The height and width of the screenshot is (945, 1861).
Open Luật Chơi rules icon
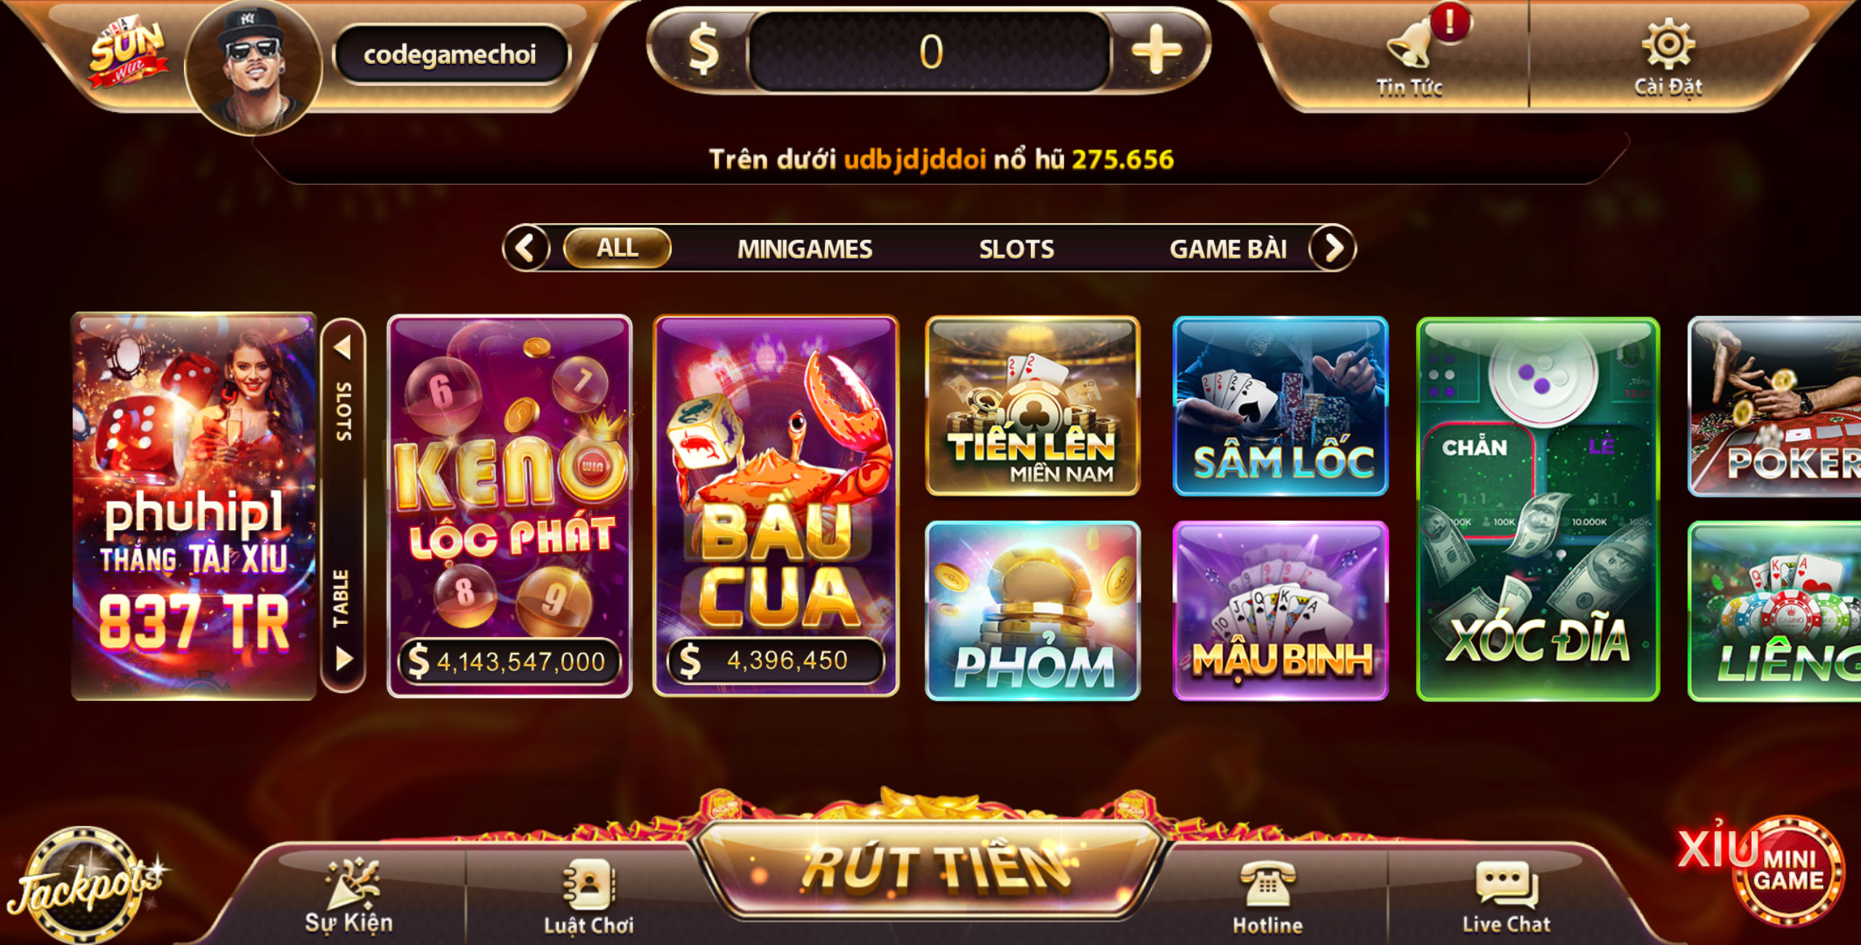(589, 896)
